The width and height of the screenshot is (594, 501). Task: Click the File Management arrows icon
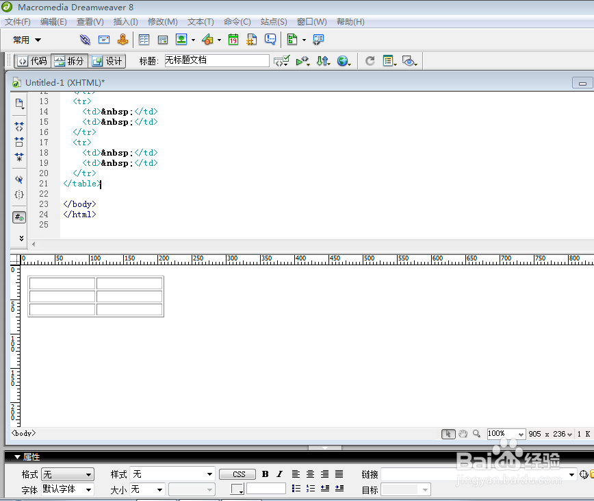[x=323, y=61]
